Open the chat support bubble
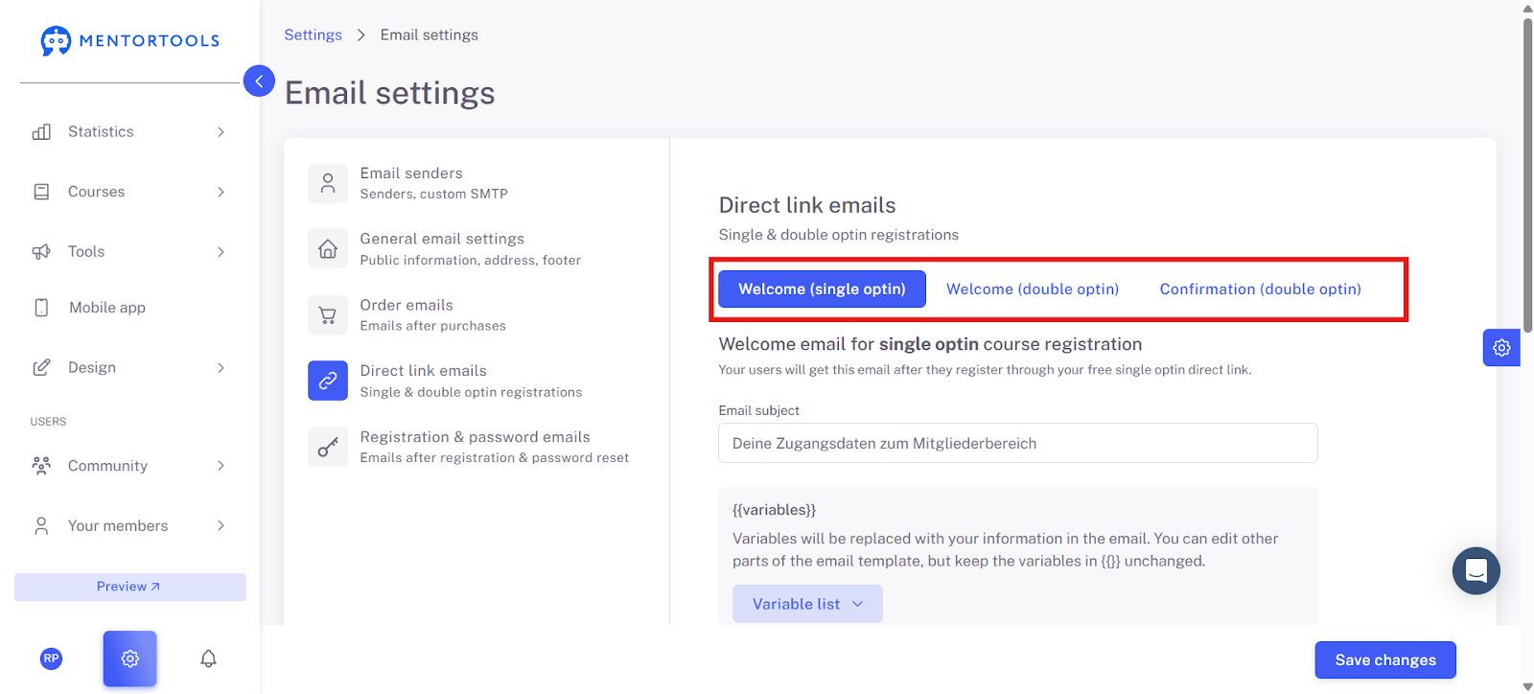This screenshot has height=694, width=1534. (1476, 571)
